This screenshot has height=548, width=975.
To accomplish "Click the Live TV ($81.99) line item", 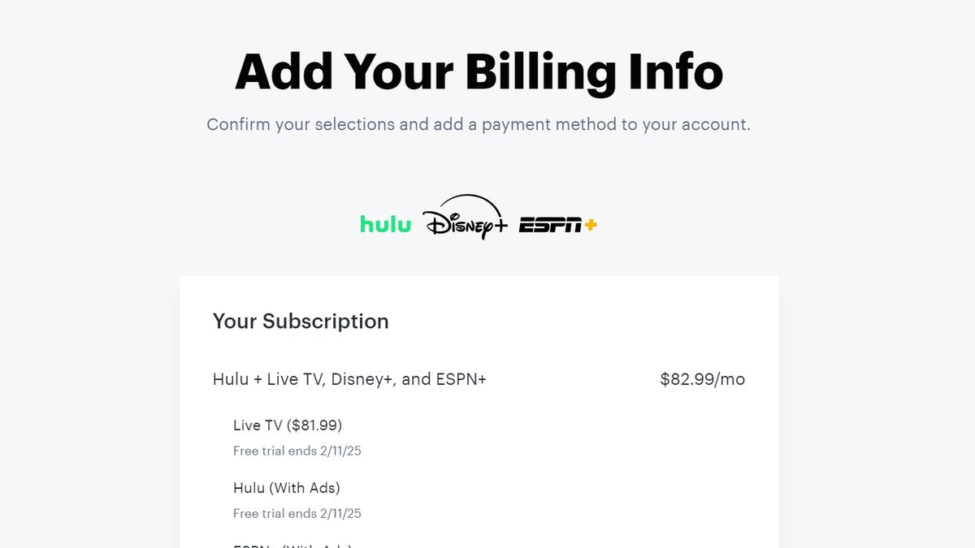I will point(288,425).
